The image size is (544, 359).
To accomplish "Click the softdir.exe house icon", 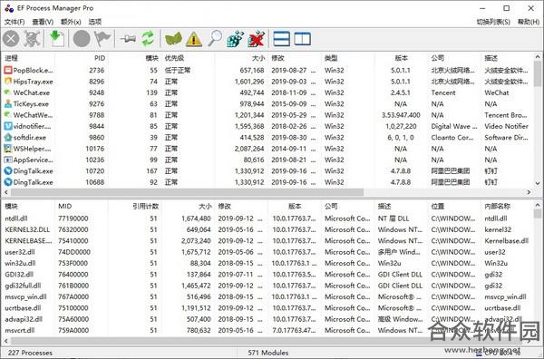I will point(8,138).
